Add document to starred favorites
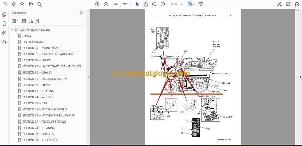 (13, 4)
